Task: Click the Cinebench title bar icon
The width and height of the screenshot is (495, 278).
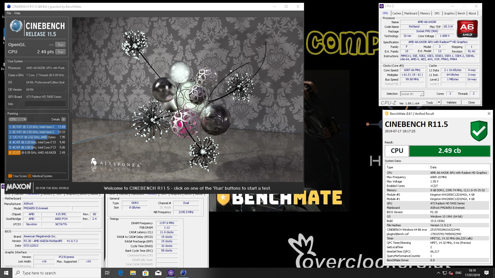Action: click(9, 7)
